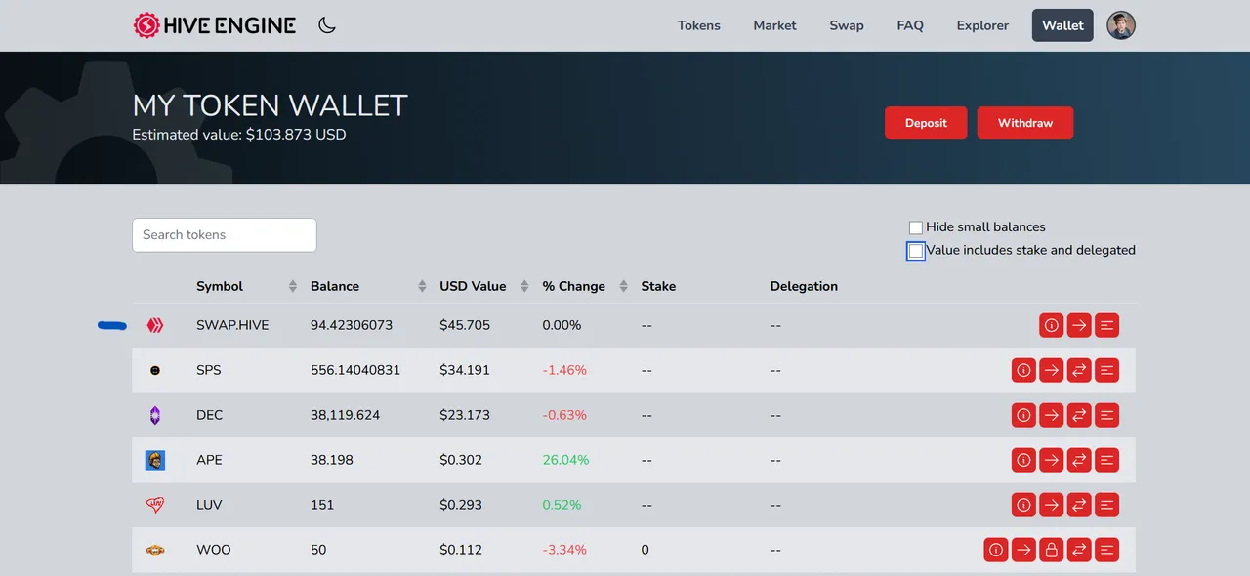Viewport: 1250px width, 576px height.
Task: Open the Tokens nav item
Action: [x=699, y=25]
